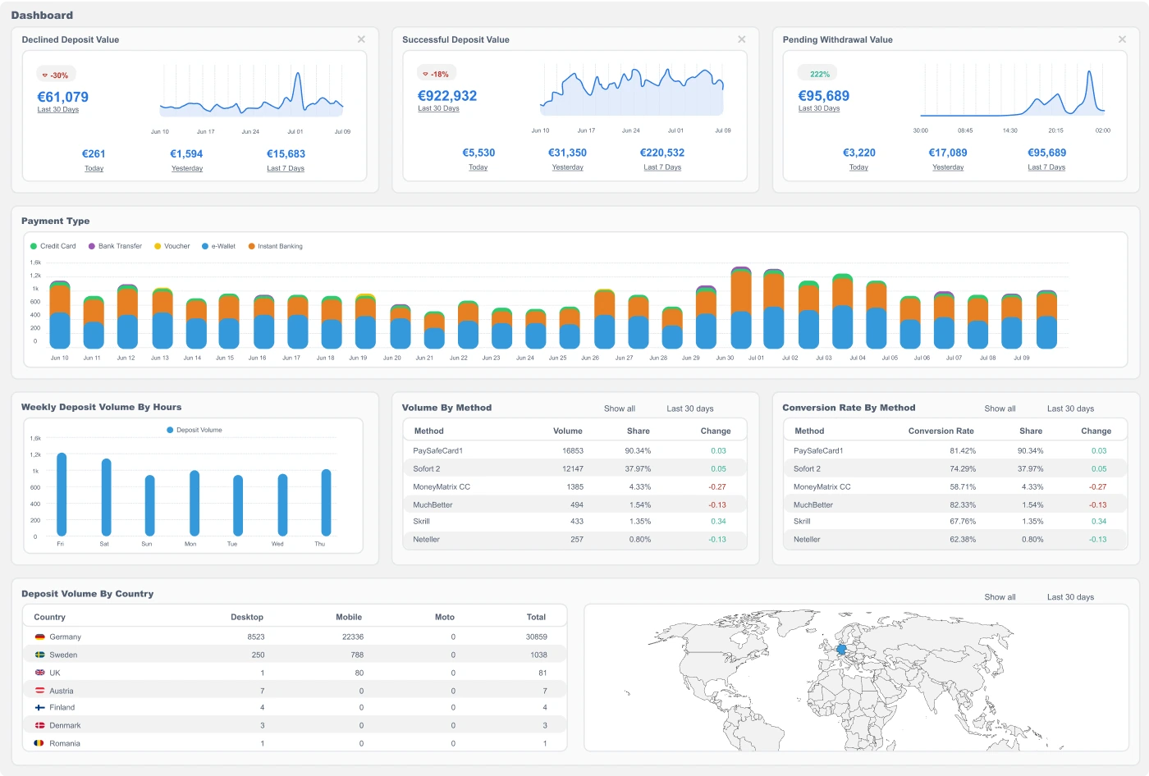This screenshot has height=776, width=1149.
Task: Toggle e-Wallet series in Payment Type legend
Action: (218, 246)
